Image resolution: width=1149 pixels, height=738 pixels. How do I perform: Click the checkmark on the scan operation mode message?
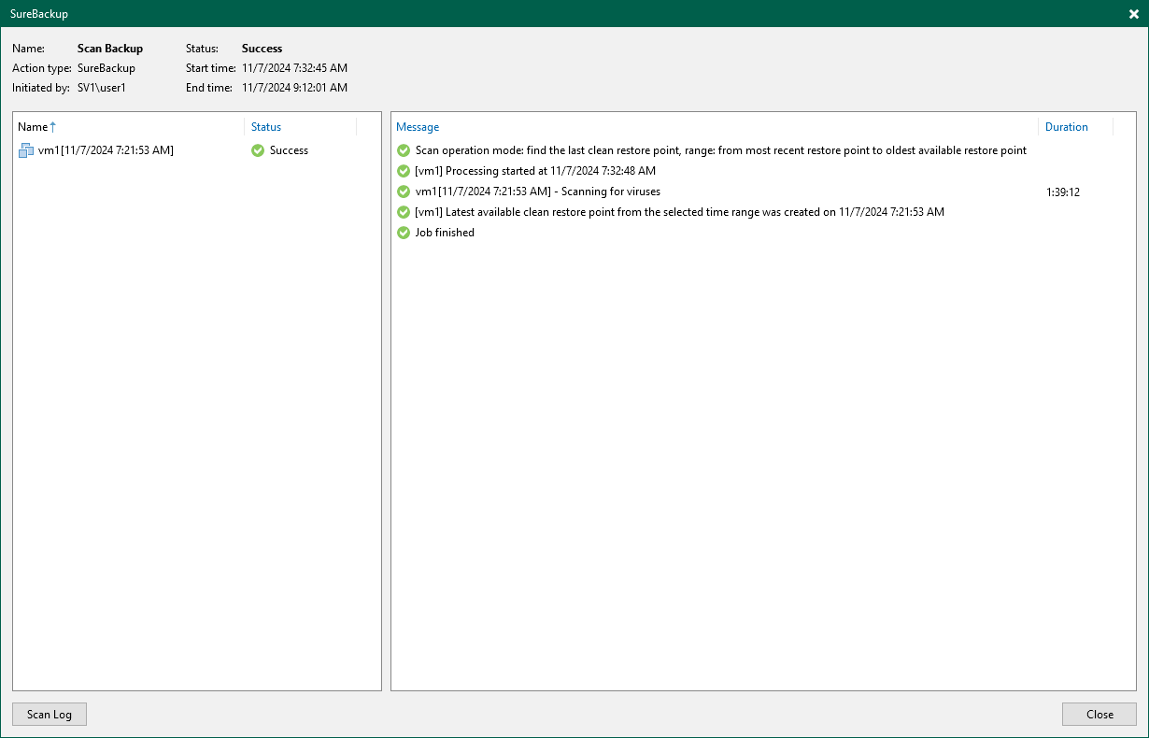click(x=403, y=149)
